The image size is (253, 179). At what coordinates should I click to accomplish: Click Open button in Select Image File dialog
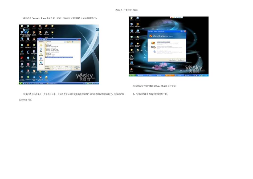[x=77, y=67]
